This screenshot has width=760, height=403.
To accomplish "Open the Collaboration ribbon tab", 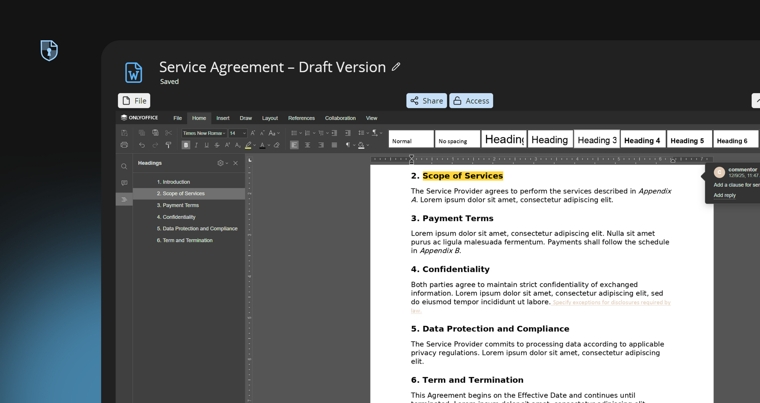I will click(x=340, y=118).
